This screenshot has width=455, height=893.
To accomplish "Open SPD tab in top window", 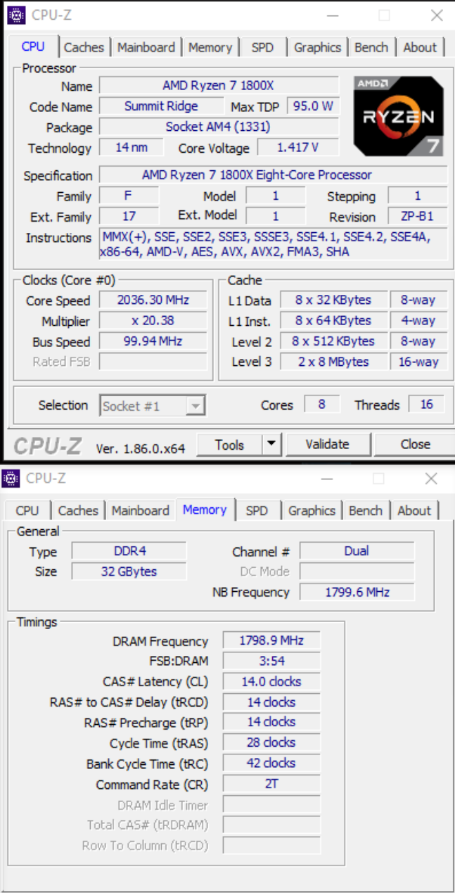I will coord(262,47).
